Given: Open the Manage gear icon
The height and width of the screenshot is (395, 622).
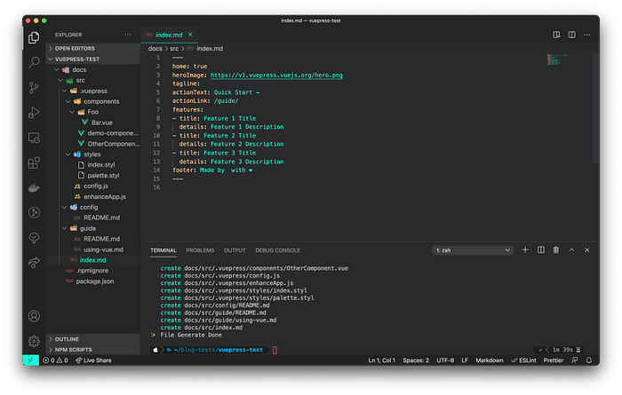Looking at the screenshot, I should [x=35, y=341].
